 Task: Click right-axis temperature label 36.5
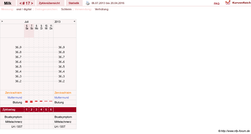click(61, 67)
